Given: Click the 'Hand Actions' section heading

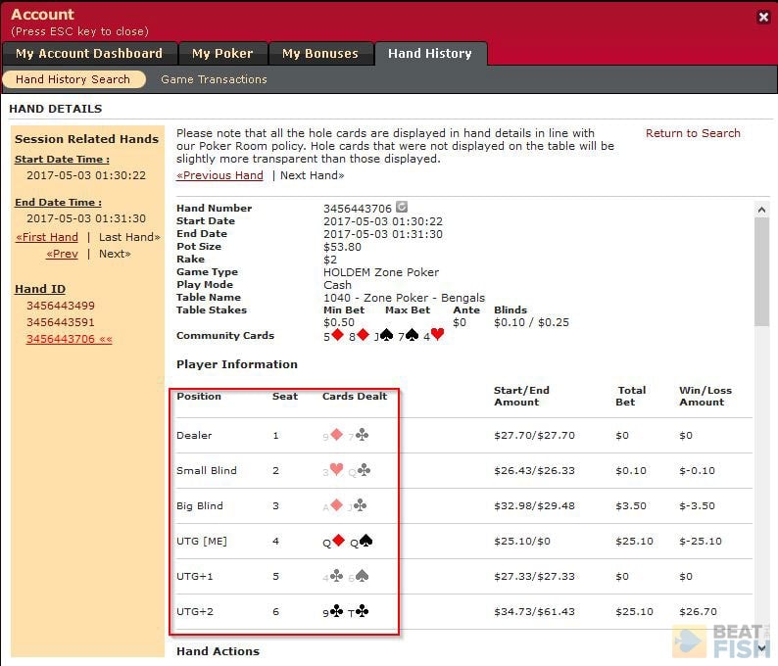Looking at the screenshot, I should (x=218, y=651).
